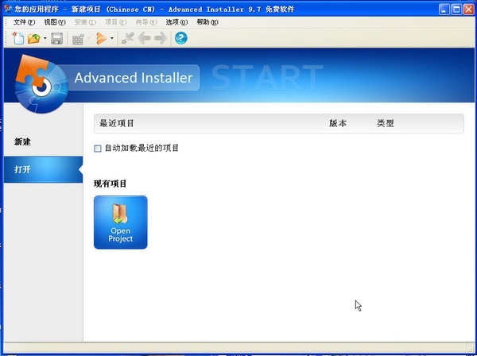Open the 帮助 menu
This screenshot has width=477, height=356.
(x=207, y=22)
